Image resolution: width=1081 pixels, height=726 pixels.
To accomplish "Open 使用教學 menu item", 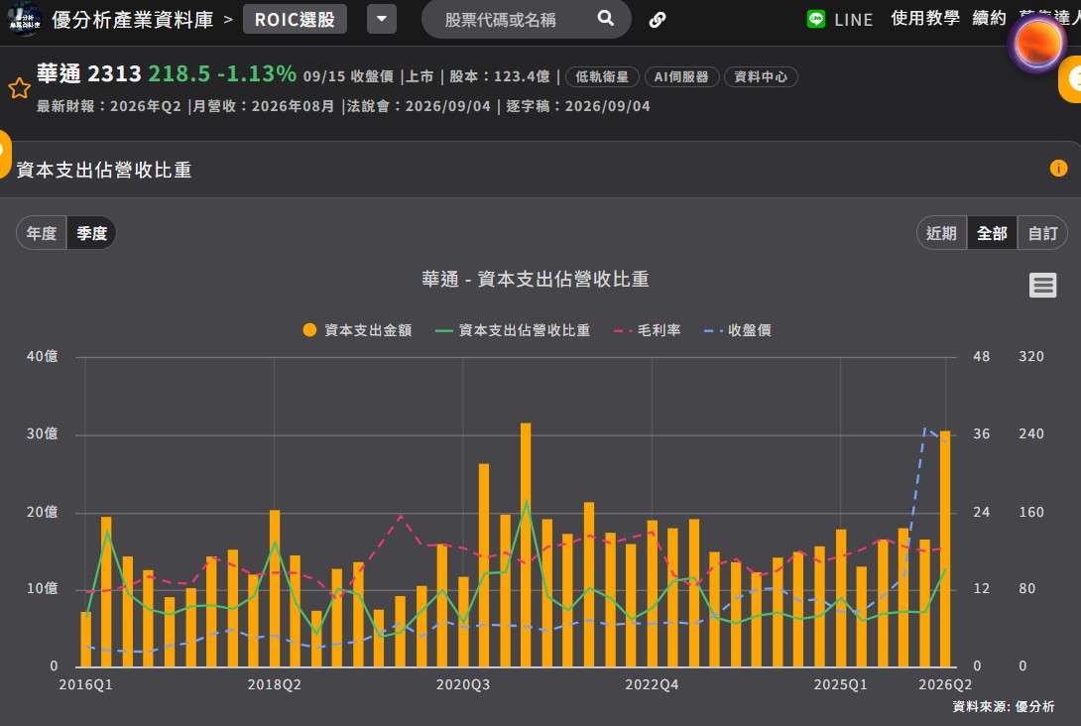I will tap(925, 18).
